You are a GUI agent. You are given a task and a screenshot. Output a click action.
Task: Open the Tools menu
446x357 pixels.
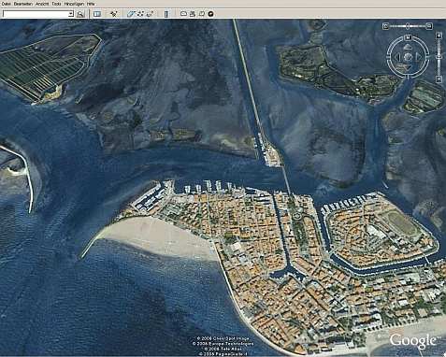pos(56,4)
